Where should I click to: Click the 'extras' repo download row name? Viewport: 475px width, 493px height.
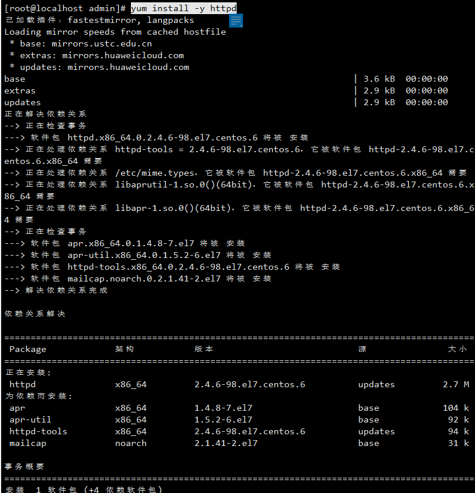pos(20,91)
